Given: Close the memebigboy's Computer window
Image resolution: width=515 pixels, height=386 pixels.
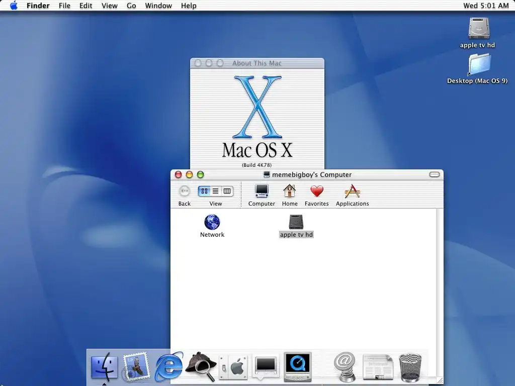Looking at the screenshot, I should [x=178, y=174].
